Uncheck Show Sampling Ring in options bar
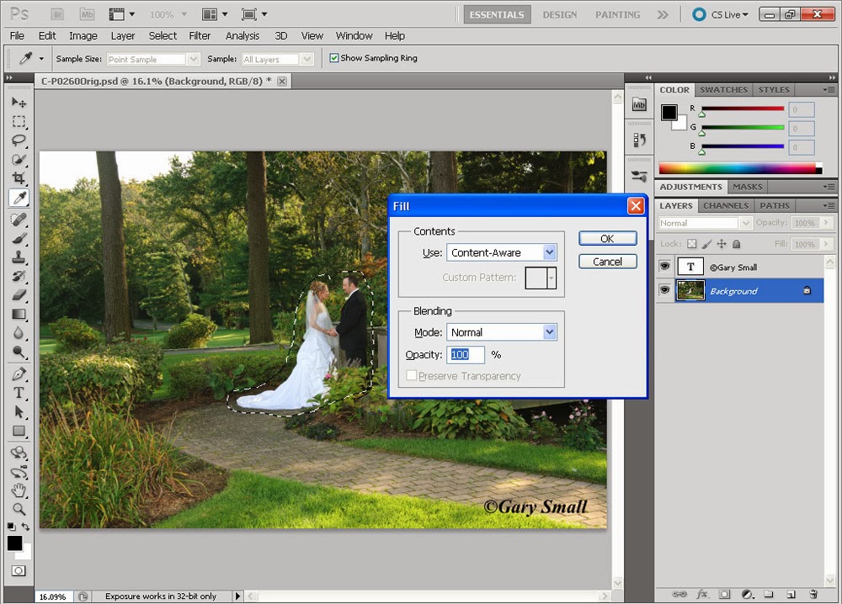Image resolution: width=842 pixels, height=604 pixels. pos(333,57)
